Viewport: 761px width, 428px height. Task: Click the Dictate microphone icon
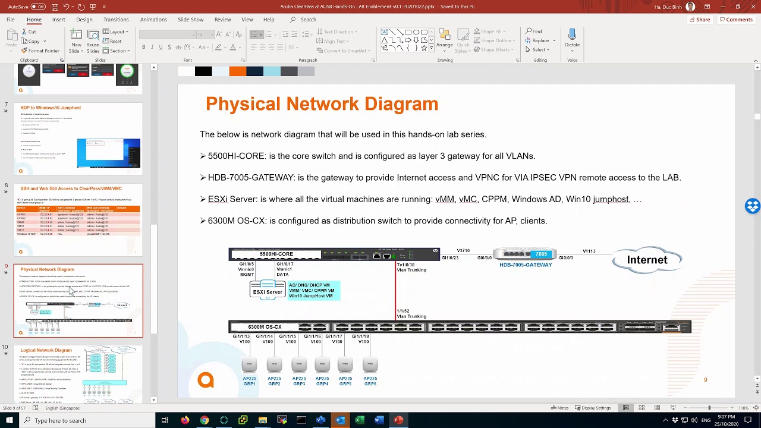[572, 39]
